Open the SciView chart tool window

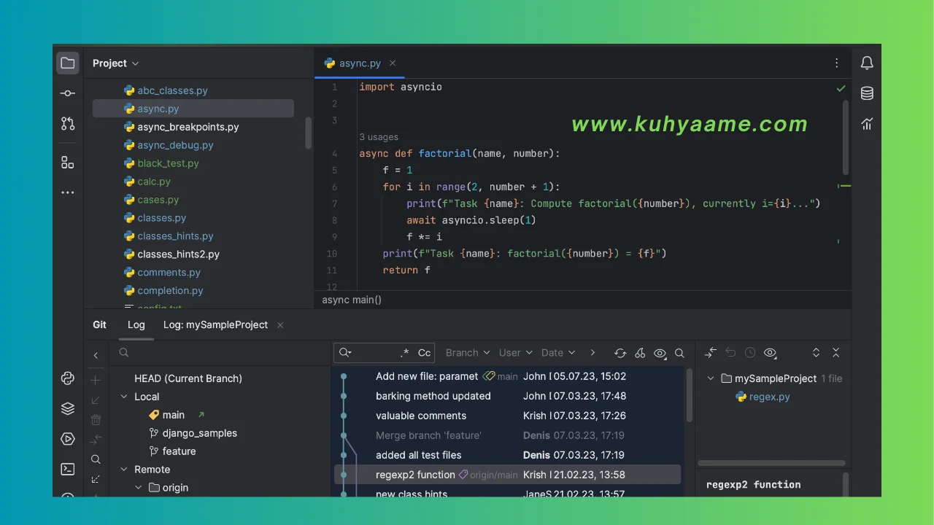[867, 124]
